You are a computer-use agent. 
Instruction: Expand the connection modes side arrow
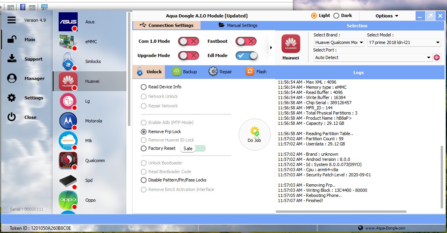pos(271,48)
